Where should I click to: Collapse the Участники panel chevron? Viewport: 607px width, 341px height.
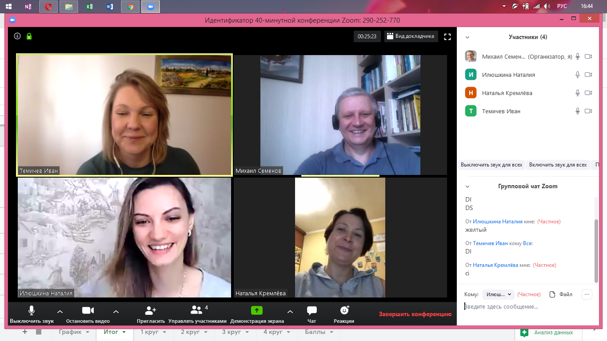(x=467, y=37)
